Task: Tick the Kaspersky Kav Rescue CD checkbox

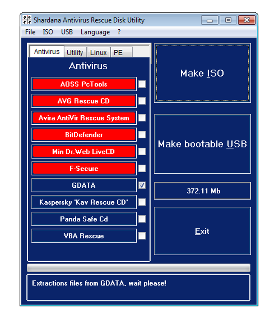Action: (x=142, y=202)
